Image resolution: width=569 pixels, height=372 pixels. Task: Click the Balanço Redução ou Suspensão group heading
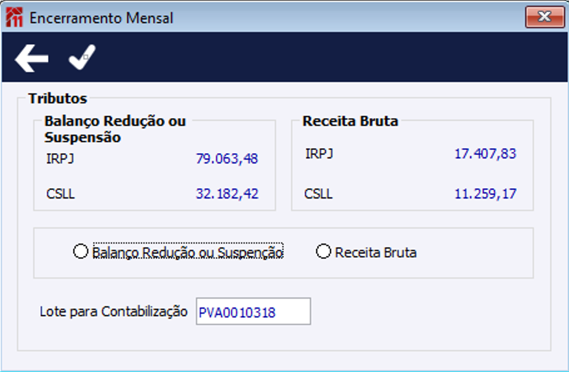(x=115, y=129)
